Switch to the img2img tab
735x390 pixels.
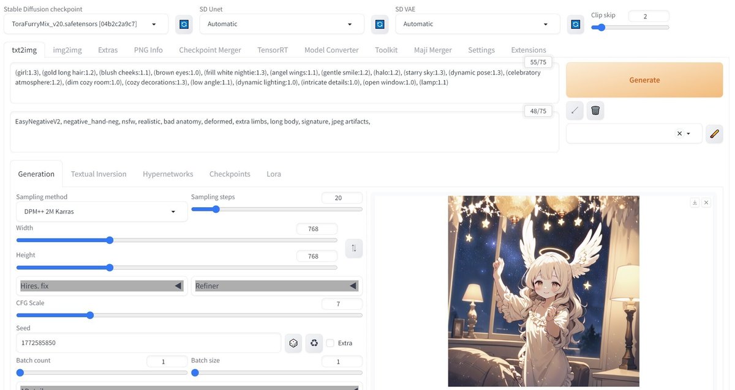point(67,50)
